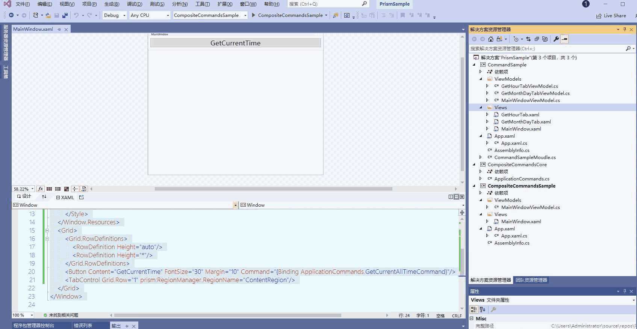The width and height of the screenshot is (637, 329).
Task: Open 生成(B) menu
Action: click(112, 4)
